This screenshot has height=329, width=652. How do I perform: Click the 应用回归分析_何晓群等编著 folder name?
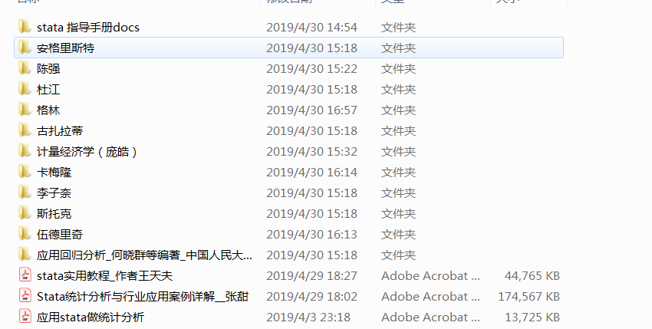pos(144,255)
